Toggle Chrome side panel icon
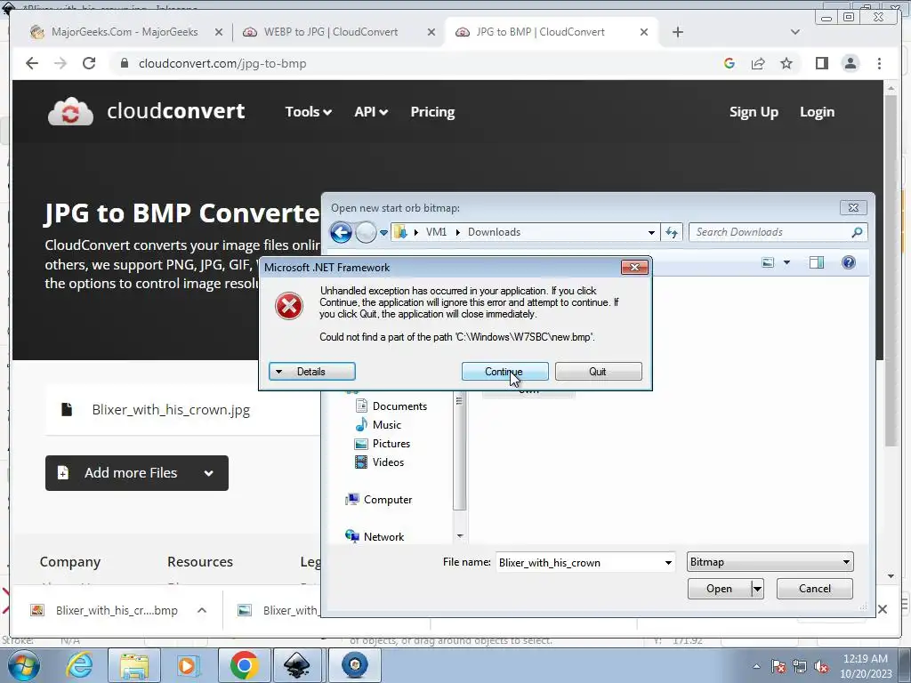 (821, 63)
